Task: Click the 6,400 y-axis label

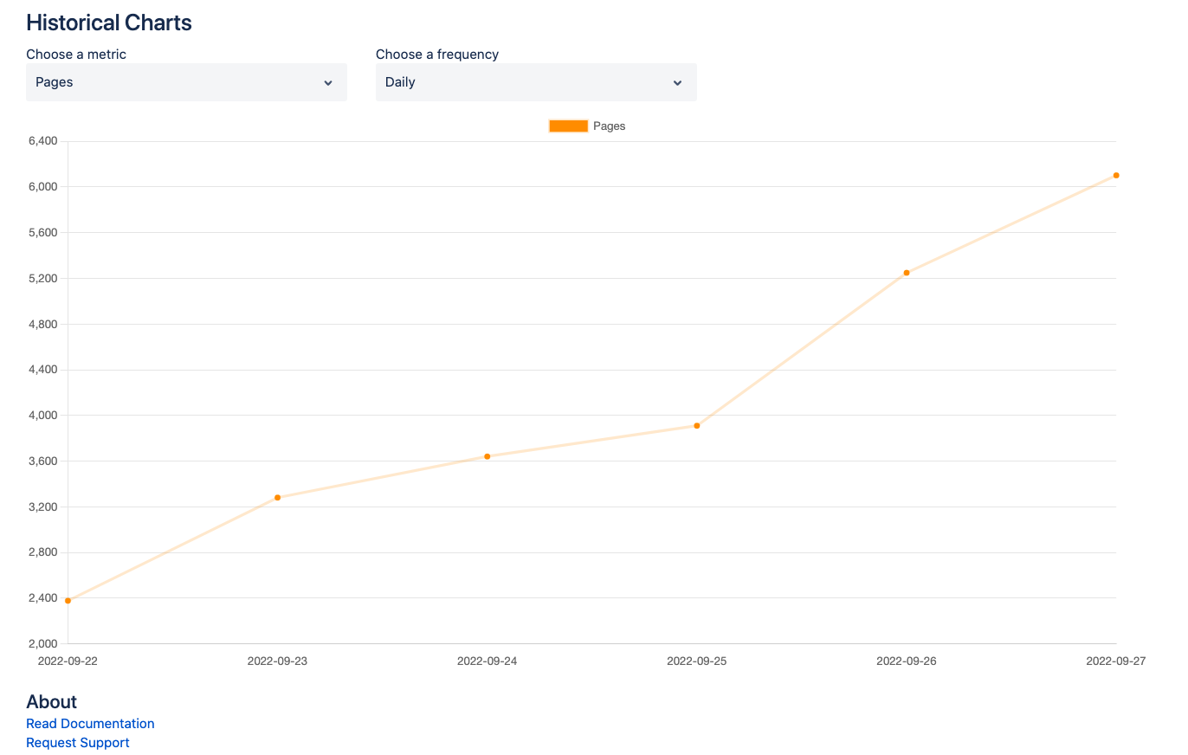Action: (42, 141)
